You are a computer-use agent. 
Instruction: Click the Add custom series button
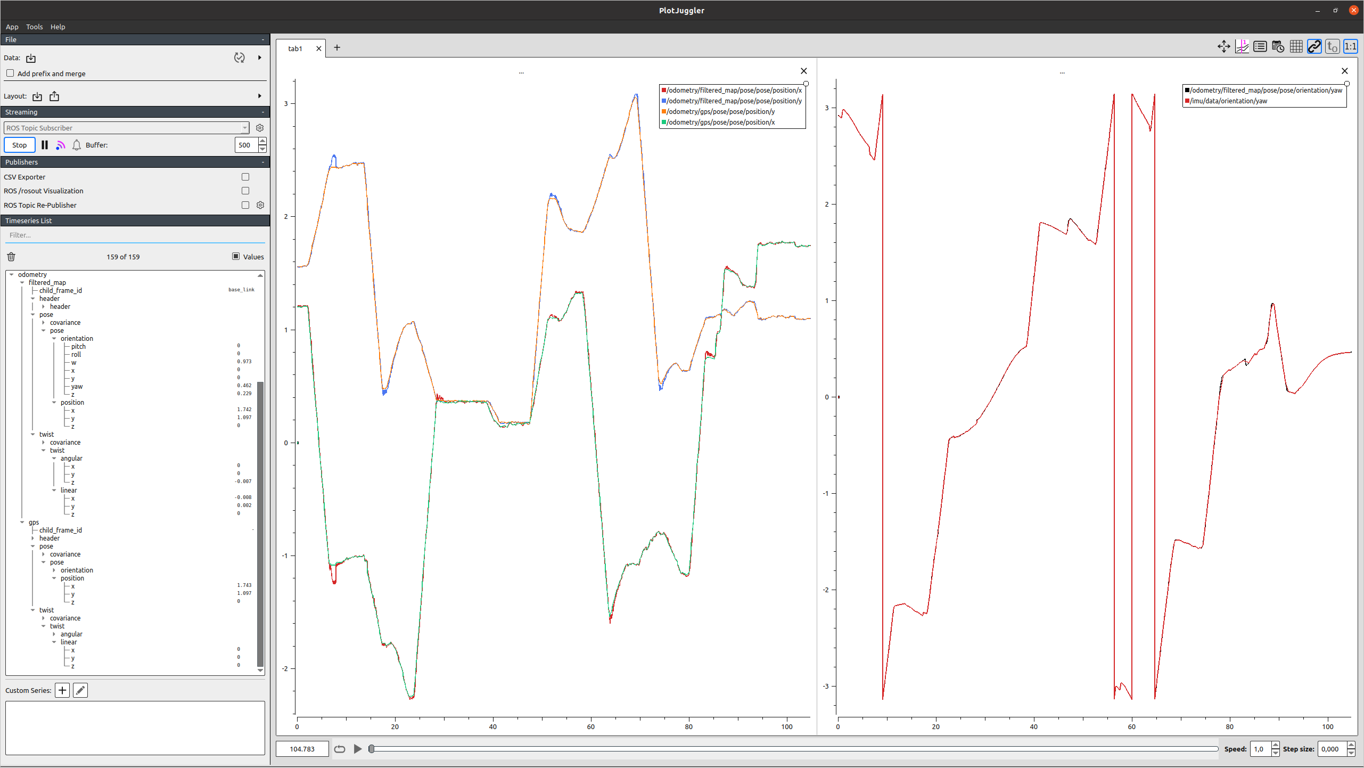point(63,690)
